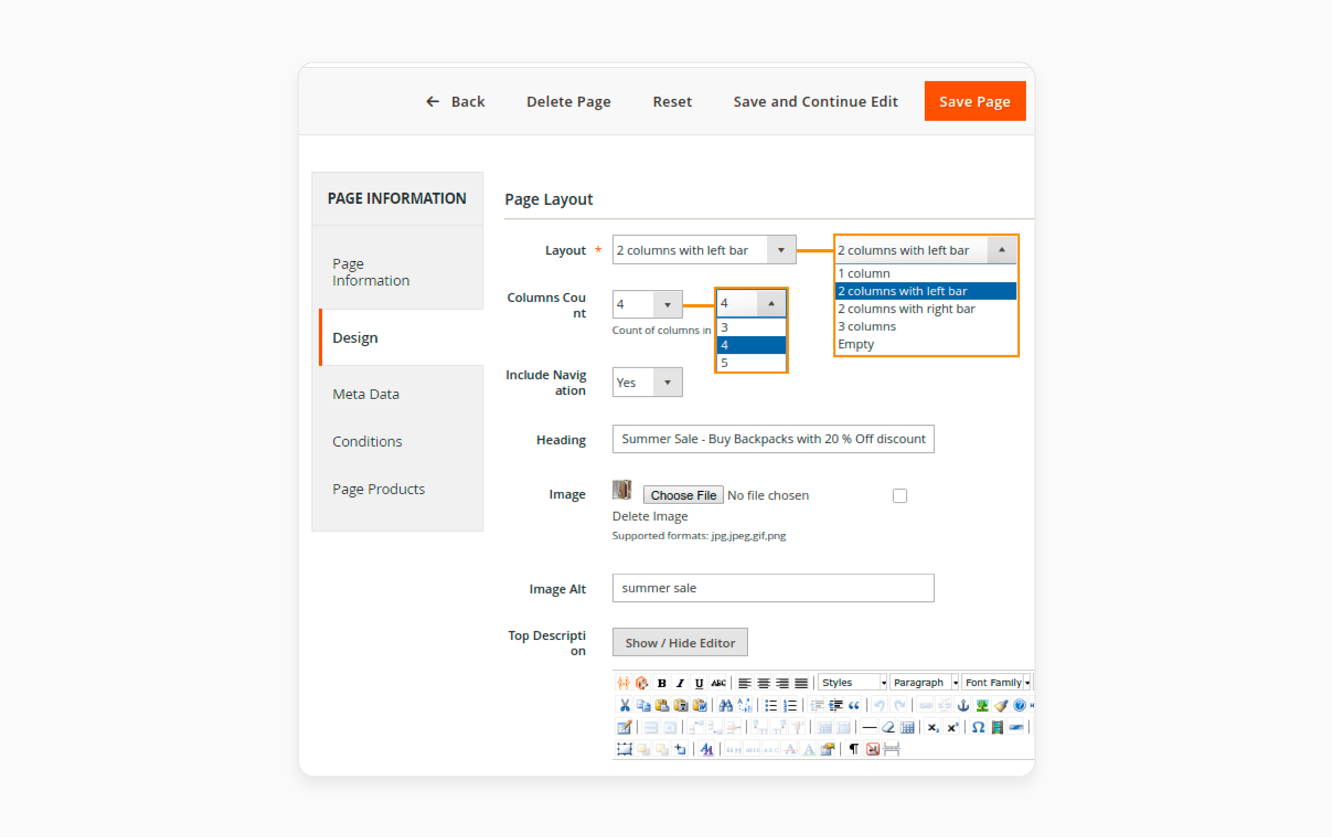Click Save and Continue Edit

[815, 101]
